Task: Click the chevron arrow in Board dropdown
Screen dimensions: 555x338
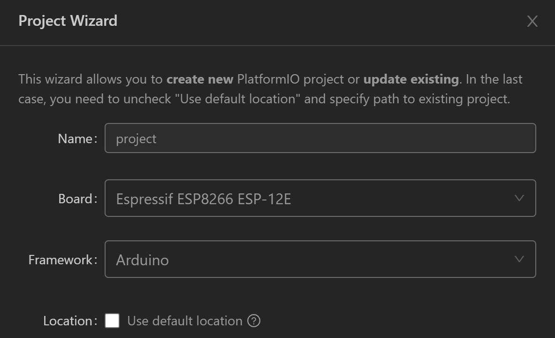Action: (519, 198)
